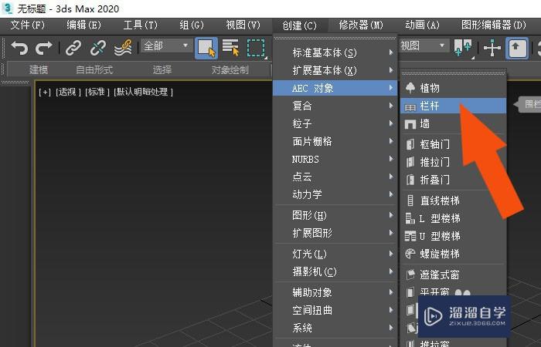The image size is (541, 347).
Task: Click the 创建(C) menu
Action: point(299,25)
